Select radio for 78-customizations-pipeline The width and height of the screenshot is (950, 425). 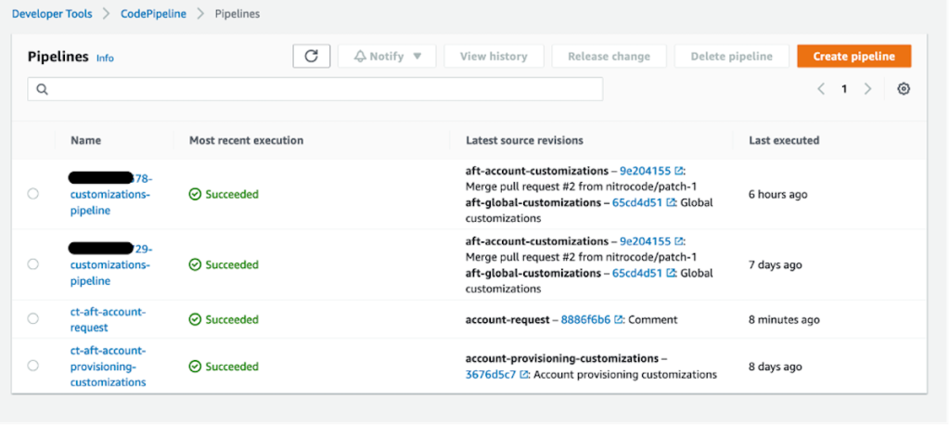click(x=32, y=194)
